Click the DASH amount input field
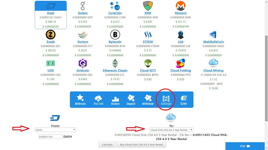The height and width of the screenshot is (150, 268). tap(50, 137)
